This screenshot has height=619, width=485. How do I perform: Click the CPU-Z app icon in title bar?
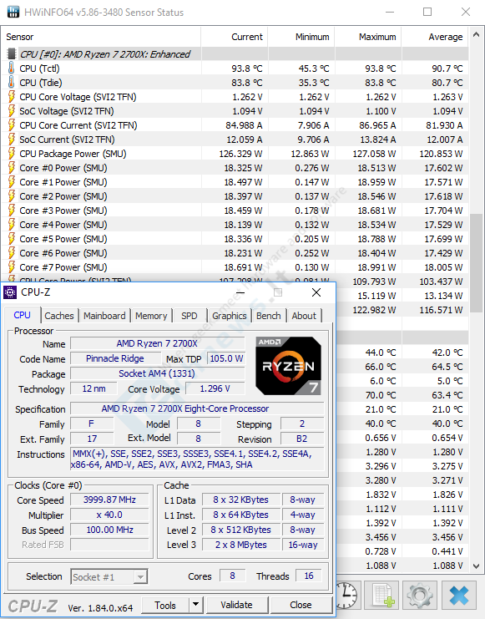(10, 292)
